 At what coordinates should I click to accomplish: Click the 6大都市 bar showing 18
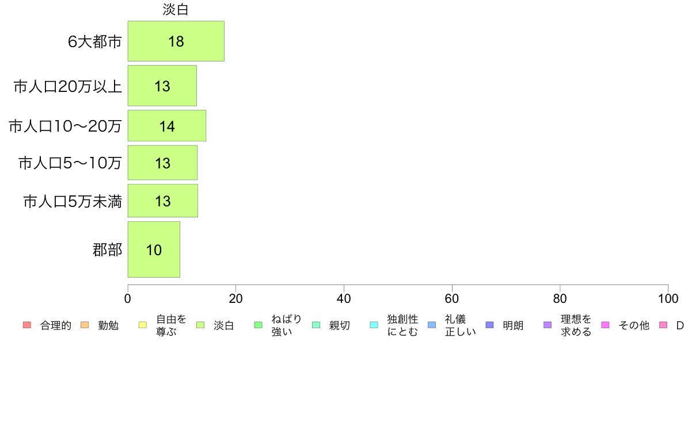[176, 41]
